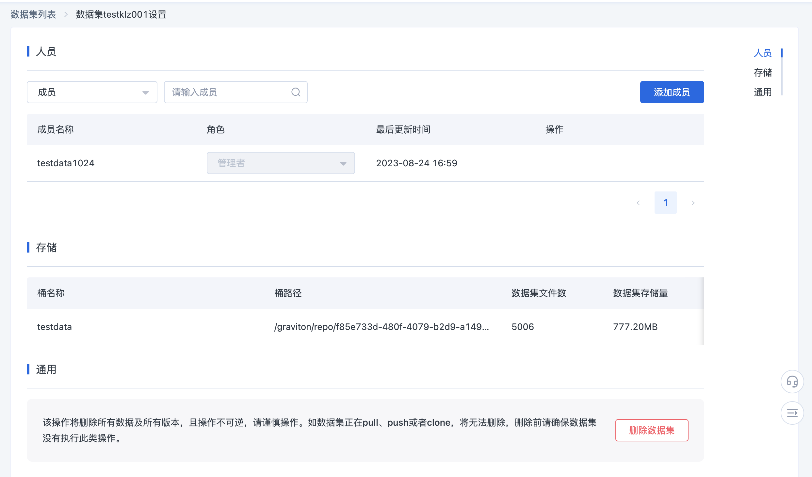Navigate back to 数据集列表 breadcrumb
Viewport: 812px width, 477px height.
coord(33,14)
